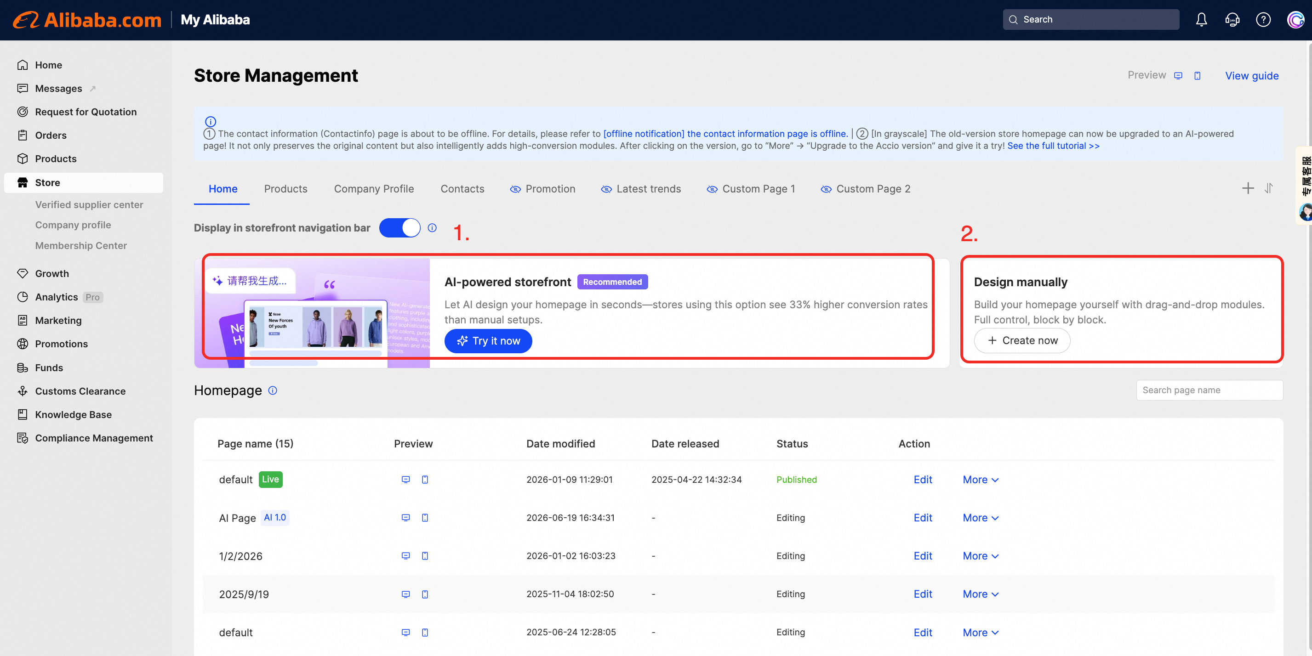
Task: Click the top Search box
Action: coord(1091,19)
